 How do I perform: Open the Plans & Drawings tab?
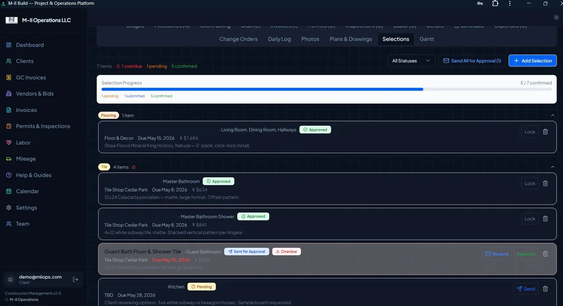351,39
